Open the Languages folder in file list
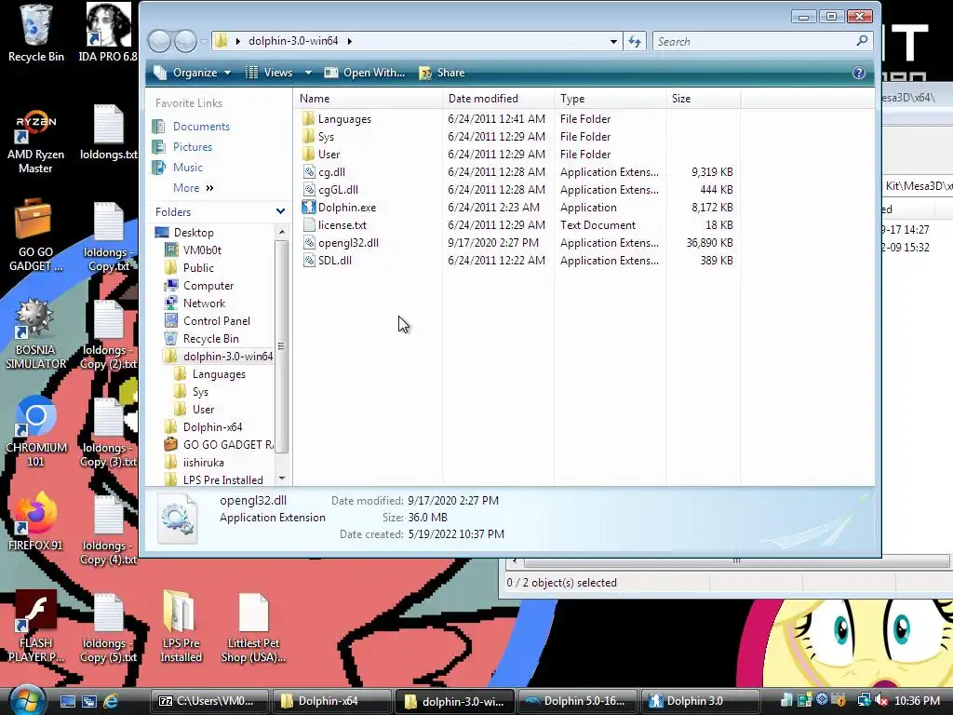The width and height of the screenshot is (953, 715). tap(344, 119)
